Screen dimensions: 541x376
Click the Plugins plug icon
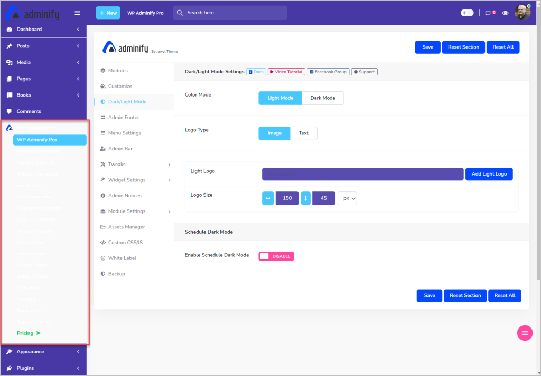[x=10, y=368]
